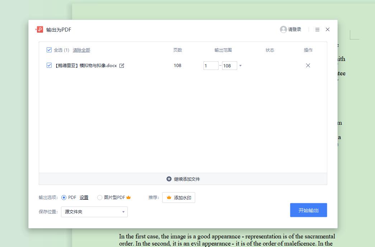Click the 页数 column header
Screen dimensions: 375x247
pos(178,50)
